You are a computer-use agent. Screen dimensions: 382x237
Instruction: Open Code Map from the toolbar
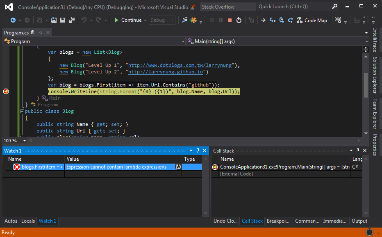[312, 21]
